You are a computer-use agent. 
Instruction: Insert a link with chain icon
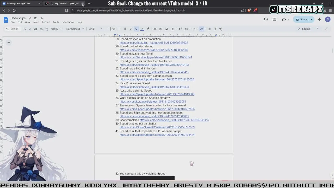pos(155,29)
